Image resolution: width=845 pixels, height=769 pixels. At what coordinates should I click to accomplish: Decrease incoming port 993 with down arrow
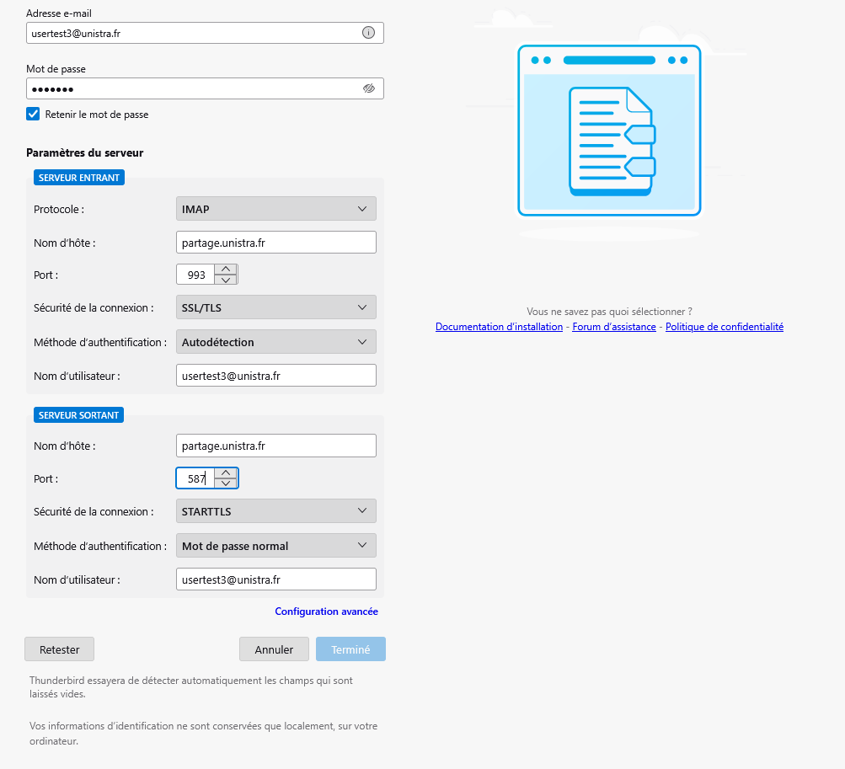pyautogui.click(x=226, y=280)
